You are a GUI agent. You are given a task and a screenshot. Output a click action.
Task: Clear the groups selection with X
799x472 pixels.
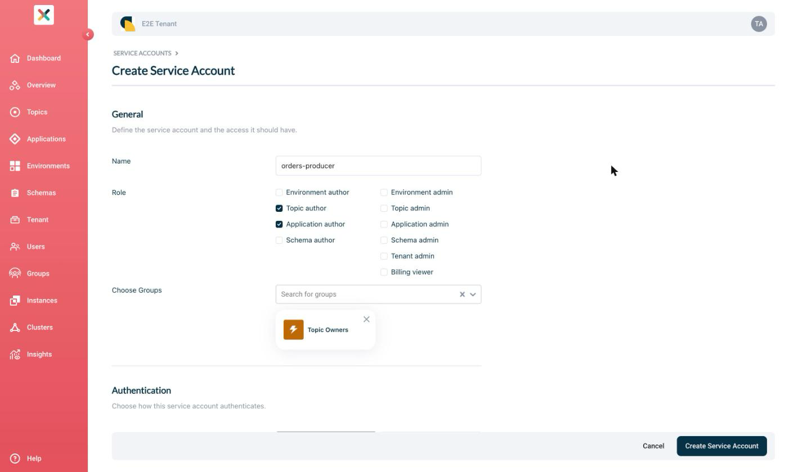(463, 294)
